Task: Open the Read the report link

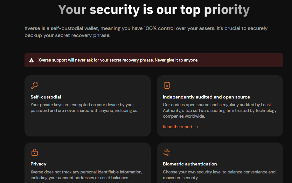Action: (178, 127)
